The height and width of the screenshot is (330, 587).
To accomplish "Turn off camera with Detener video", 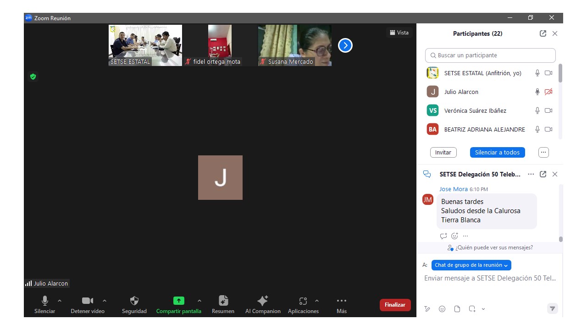I will pos(87,301).
